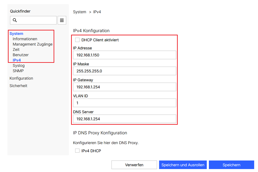Toggle the IPv4 DHCP checkbox
The image size is (258, 172).
[77, 151]
